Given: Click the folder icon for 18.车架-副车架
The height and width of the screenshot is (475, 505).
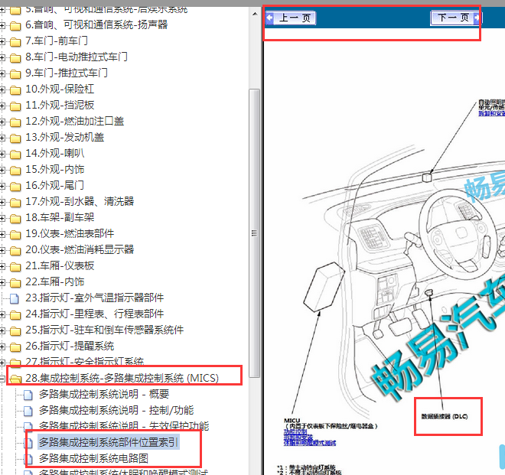Looking at the screenshot, I should click(x=15, y=218).
